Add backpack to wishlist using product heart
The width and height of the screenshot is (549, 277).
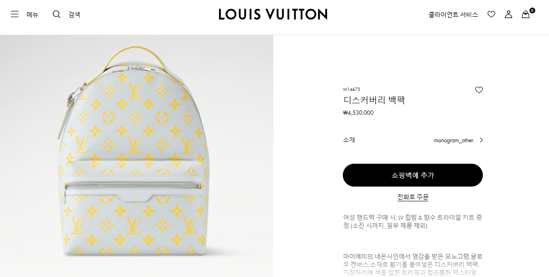coord(479,90)
